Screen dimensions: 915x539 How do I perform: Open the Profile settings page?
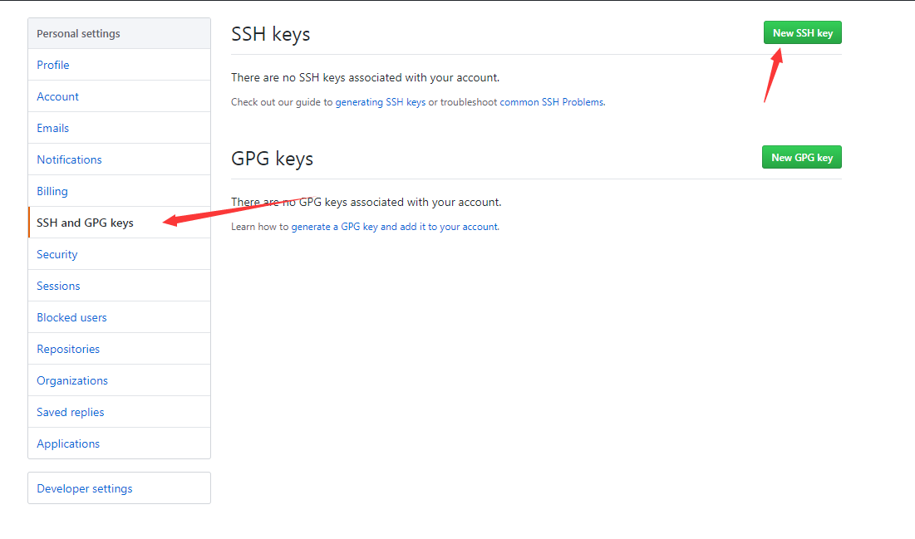tap(53, 65)
